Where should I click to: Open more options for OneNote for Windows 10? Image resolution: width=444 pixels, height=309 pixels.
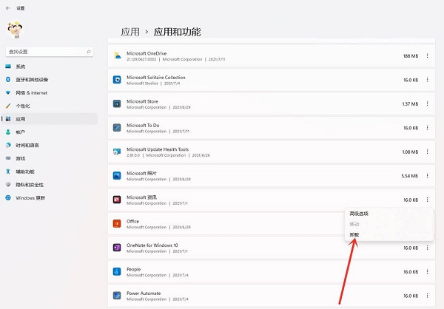[x=427, y=248]
